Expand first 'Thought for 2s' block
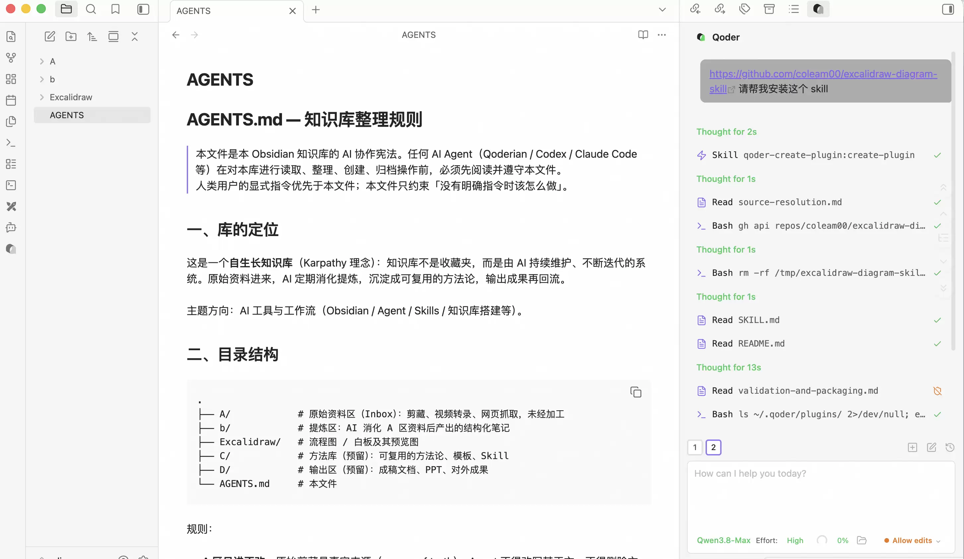The image size is (964, 559). pyautogui.click(x=726, y=132)
